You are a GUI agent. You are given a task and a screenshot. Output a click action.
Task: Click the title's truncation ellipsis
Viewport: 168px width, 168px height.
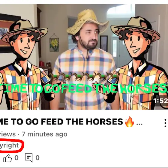click(139, 124)
